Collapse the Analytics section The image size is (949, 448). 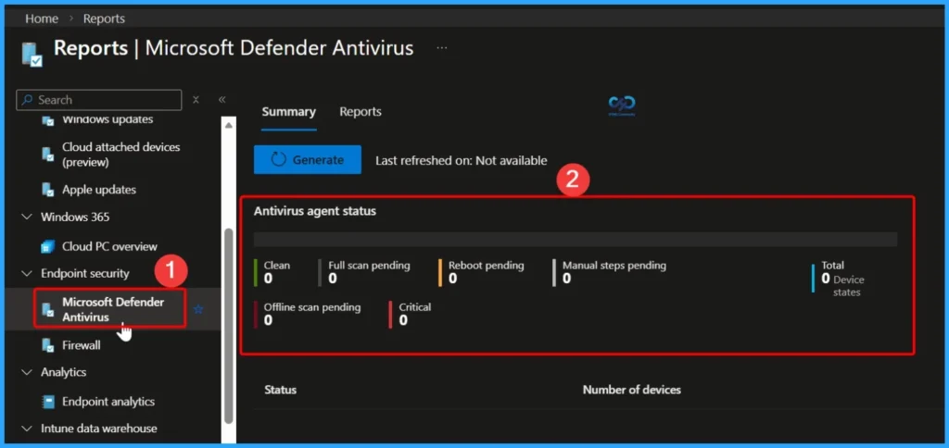click(x=27, y=372)
